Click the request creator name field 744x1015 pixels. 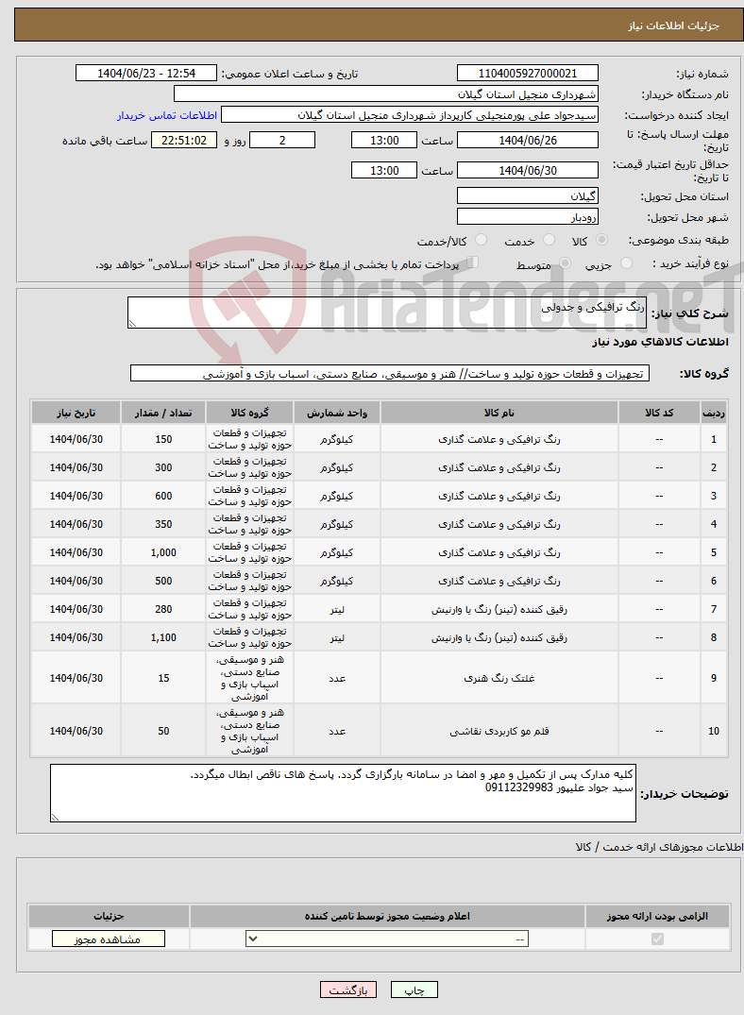coord(410,115)
